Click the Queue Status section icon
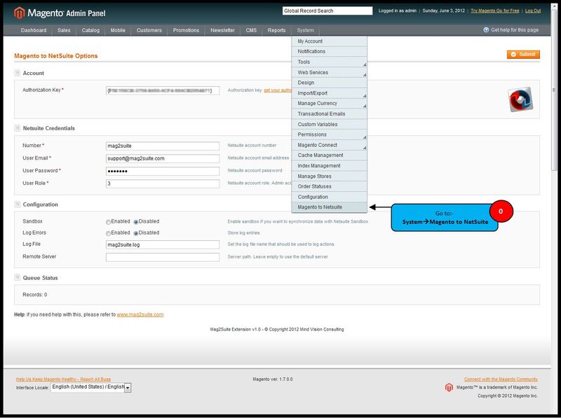The height and width of the screenshot is (418, 561). point(17,277)
